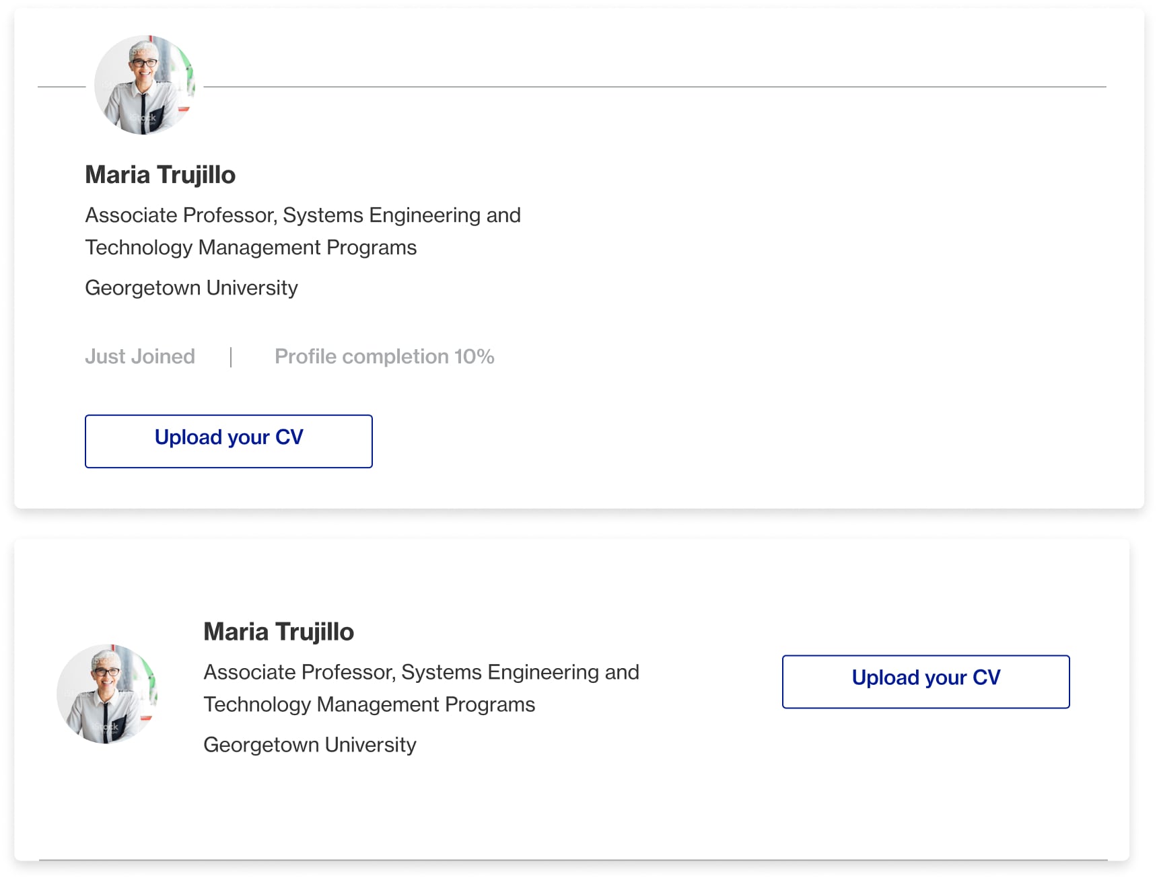Screen dimensions: 1157x880
Task: Click the Associate Professor title line in the upper card
Action: point(303,215)
